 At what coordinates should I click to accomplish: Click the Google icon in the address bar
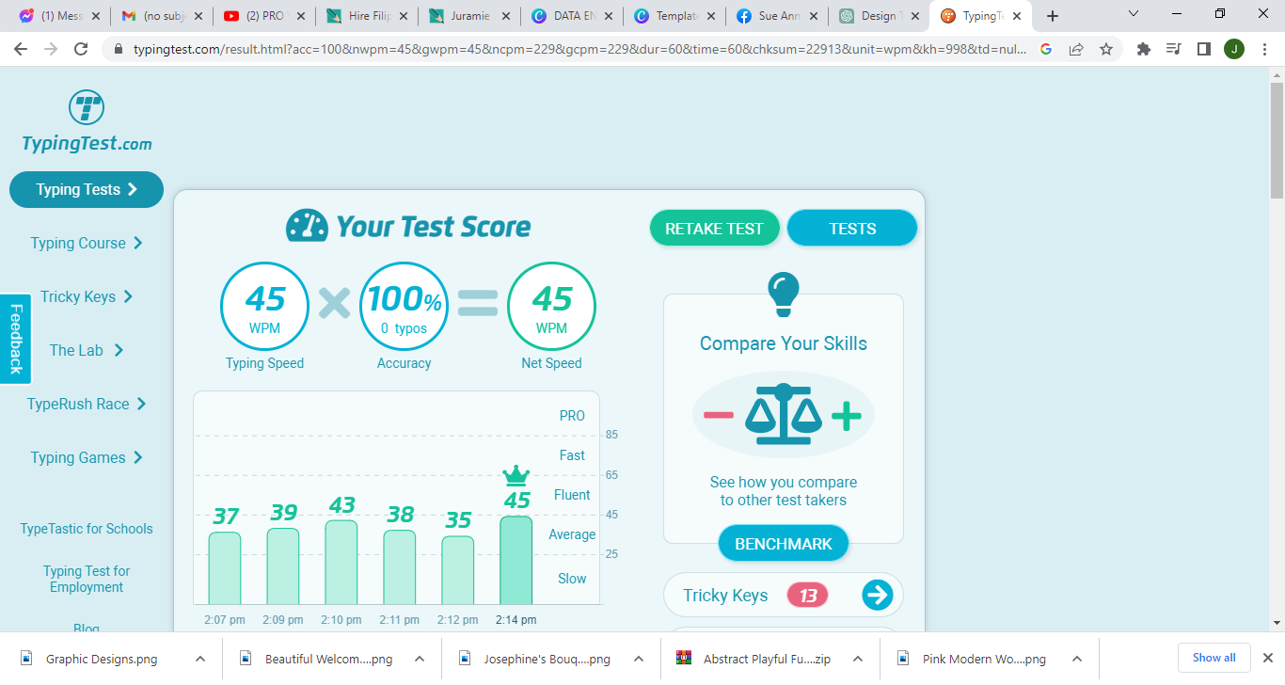[1046, 49]
